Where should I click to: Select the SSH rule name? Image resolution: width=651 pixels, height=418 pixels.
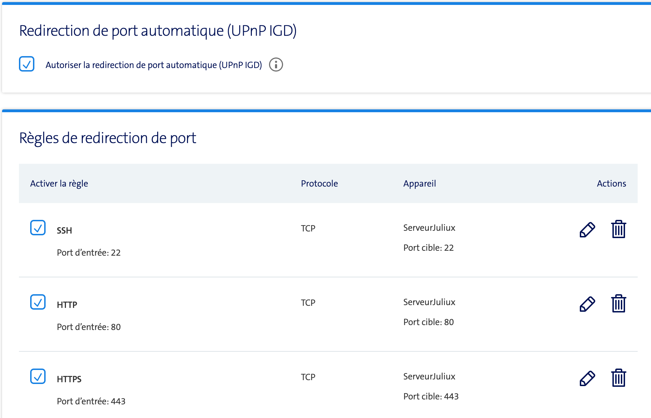[x=65, y=230]
